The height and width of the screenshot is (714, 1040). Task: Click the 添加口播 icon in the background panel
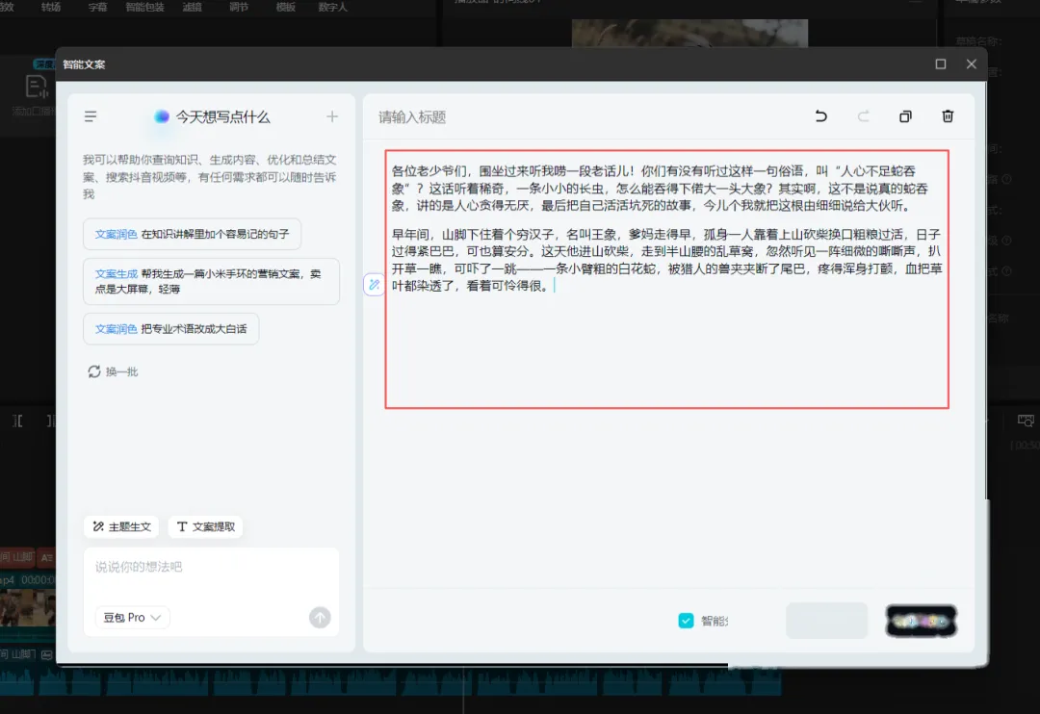tap(36, 88)
